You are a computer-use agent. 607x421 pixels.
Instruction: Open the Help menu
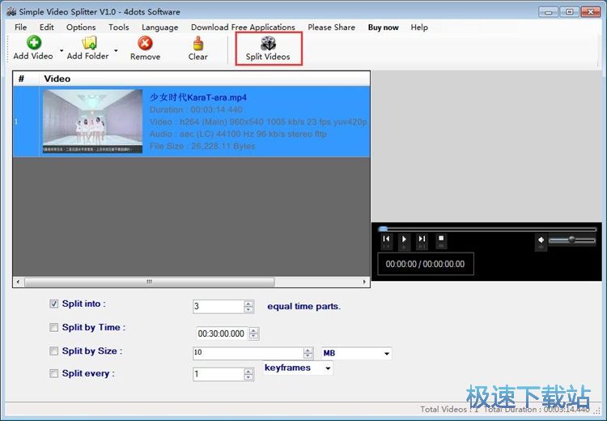click(x=419, y=27)
